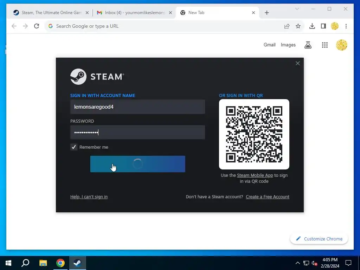Reload the current page
Image resolution: width=360 pixels, height=270 pixels.
pos(37,26)
